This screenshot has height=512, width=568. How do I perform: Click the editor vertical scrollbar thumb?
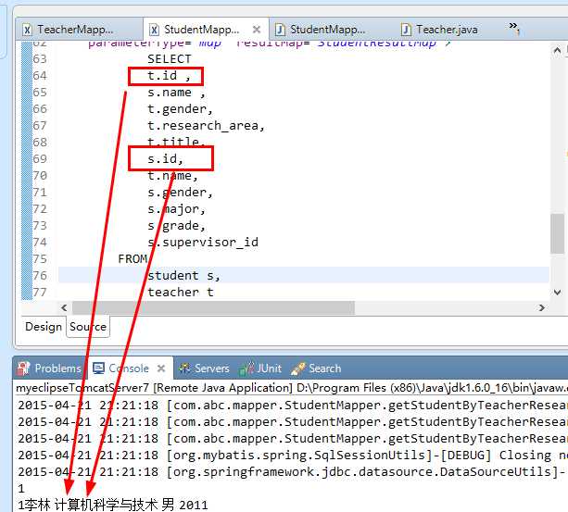click(x=556, y=233)
